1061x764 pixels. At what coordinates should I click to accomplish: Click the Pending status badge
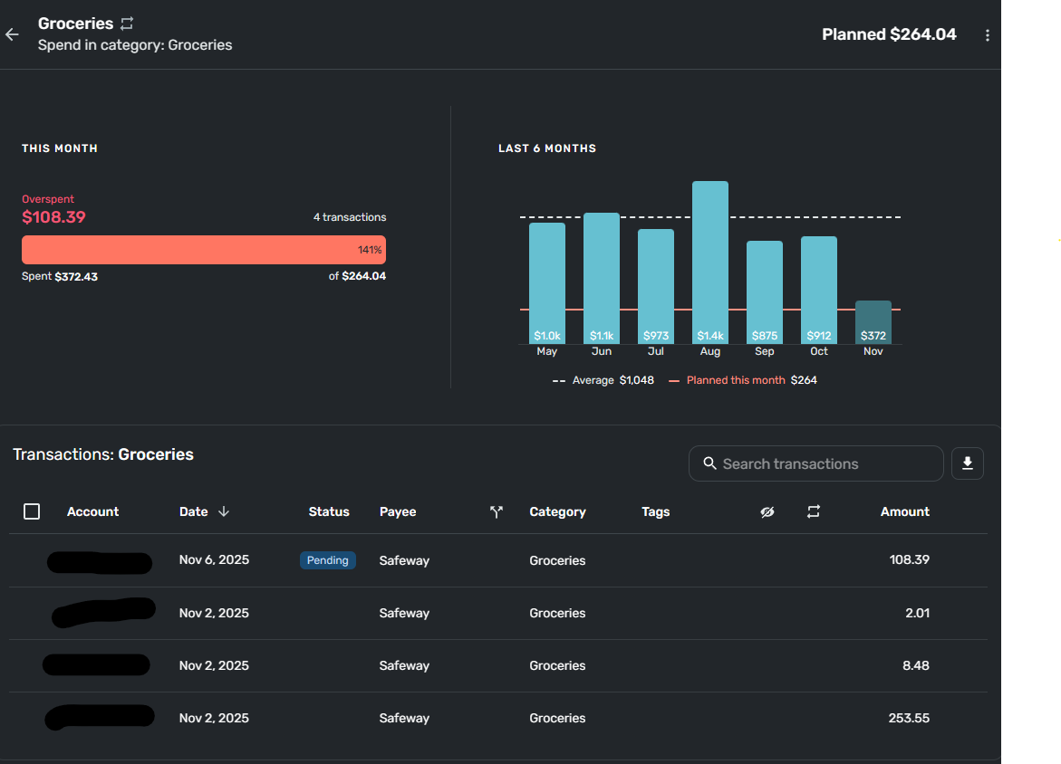[327, 559]
